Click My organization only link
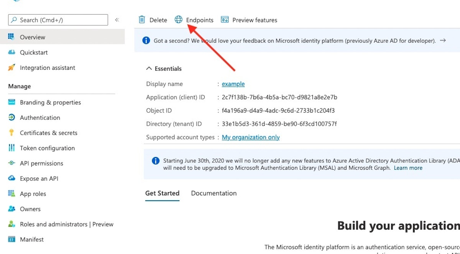Viewport: 460px width, 254px height. pos(251,137)
